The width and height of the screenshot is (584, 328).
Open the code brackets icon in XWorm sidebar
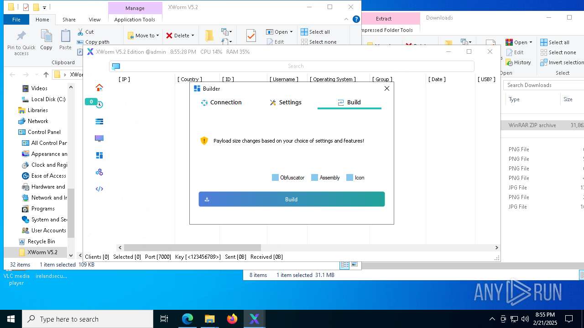click(x=99, y=189)
